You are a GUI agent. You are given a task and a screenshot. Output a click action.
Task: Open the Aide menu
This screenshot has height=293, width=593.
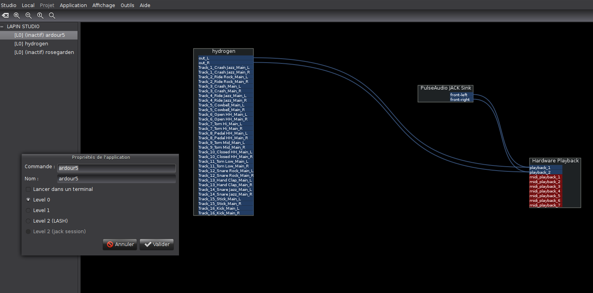click(145, 5)
